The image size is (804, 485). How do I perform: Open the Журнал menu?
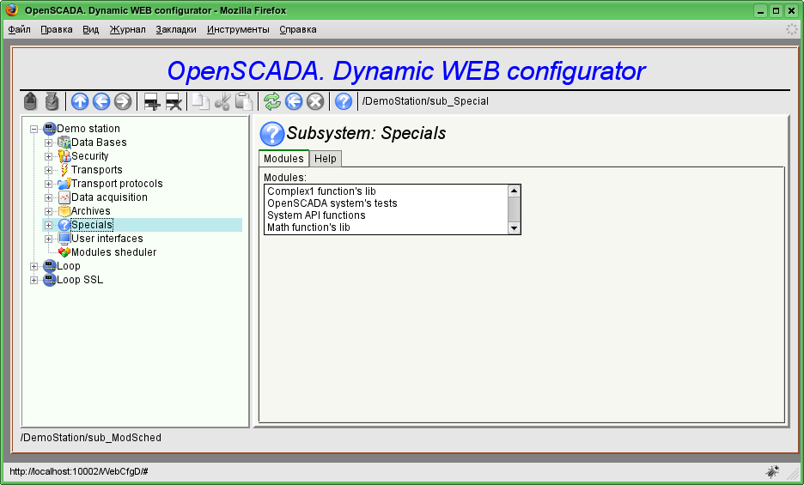click(x=128, y=30)
